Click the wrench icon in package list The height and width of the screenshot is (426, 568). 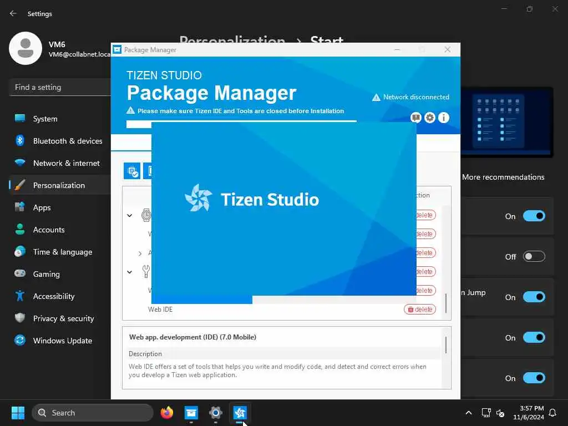(x=146, y=271)
